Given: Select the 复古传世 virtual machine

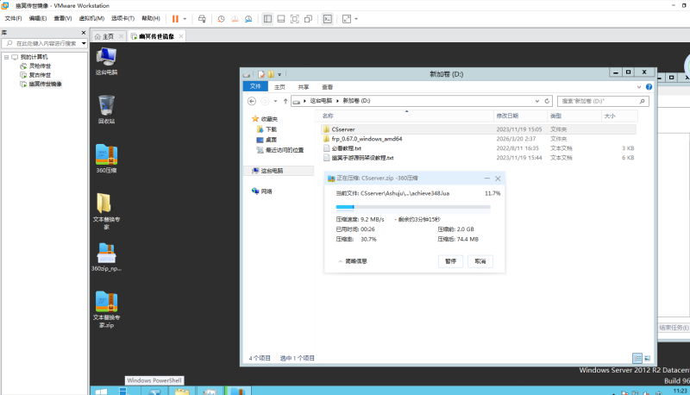Looking at the screenshot, I should [40, 75].
